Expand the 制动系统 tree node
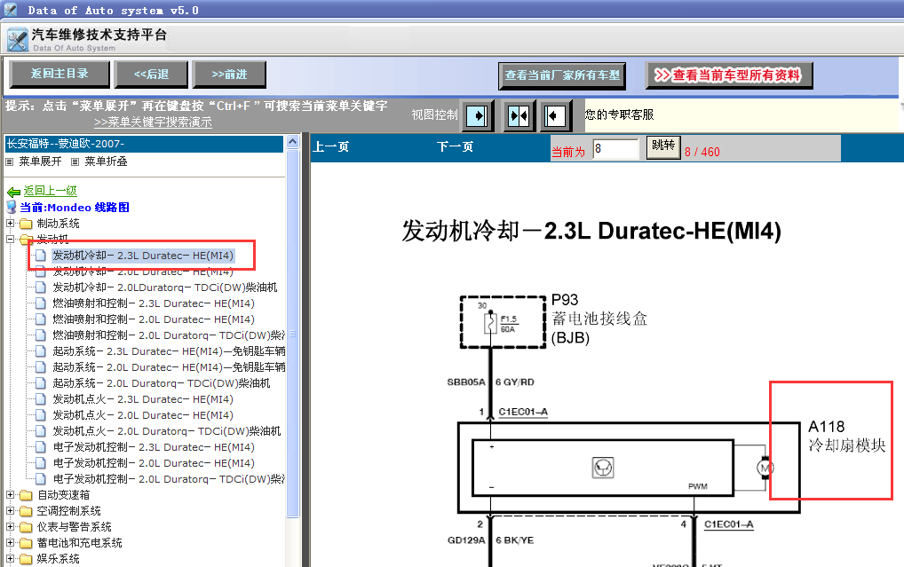 pyautogui.click(x=11, y=223)
